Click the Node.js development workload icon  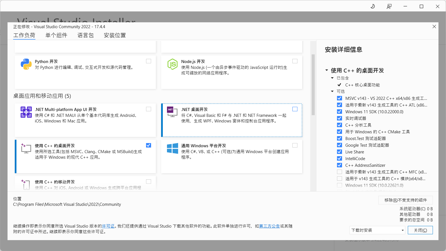173,64
